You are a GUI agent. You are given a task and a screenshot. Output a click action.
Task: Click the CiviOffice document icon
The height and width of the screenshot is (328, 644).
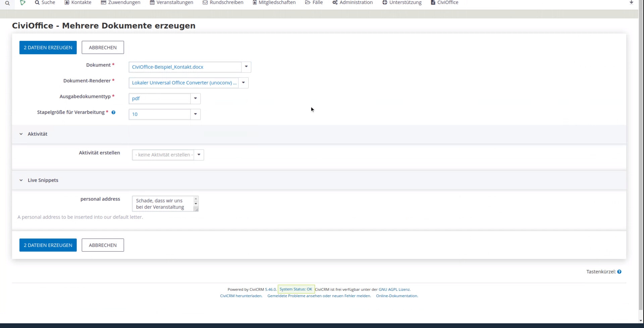tap(433, 3)
